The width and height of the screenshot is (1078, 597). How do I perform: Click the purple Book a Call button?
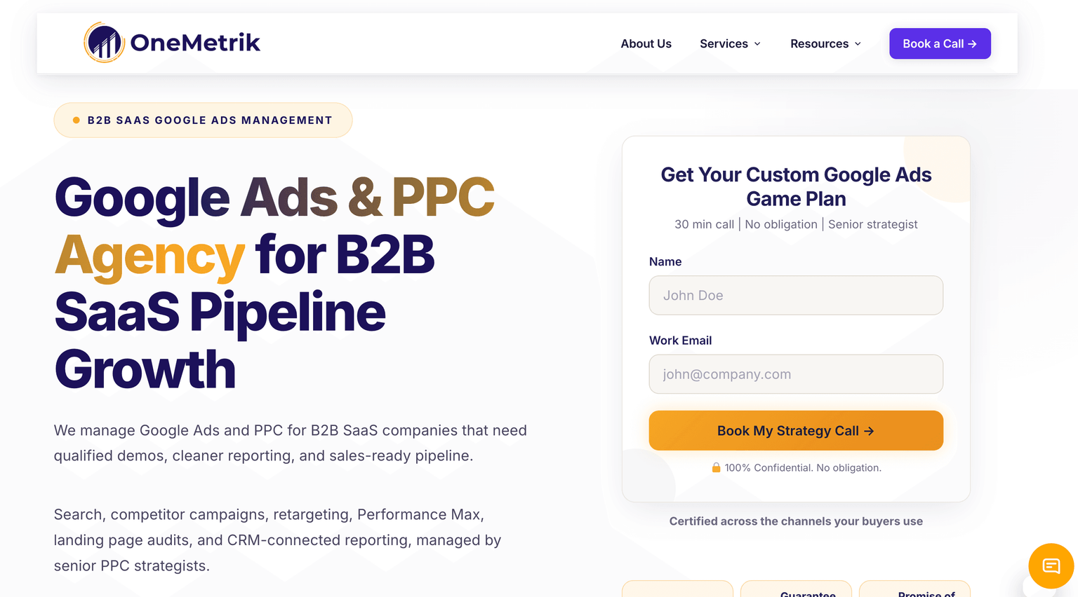tap(940, 43)
